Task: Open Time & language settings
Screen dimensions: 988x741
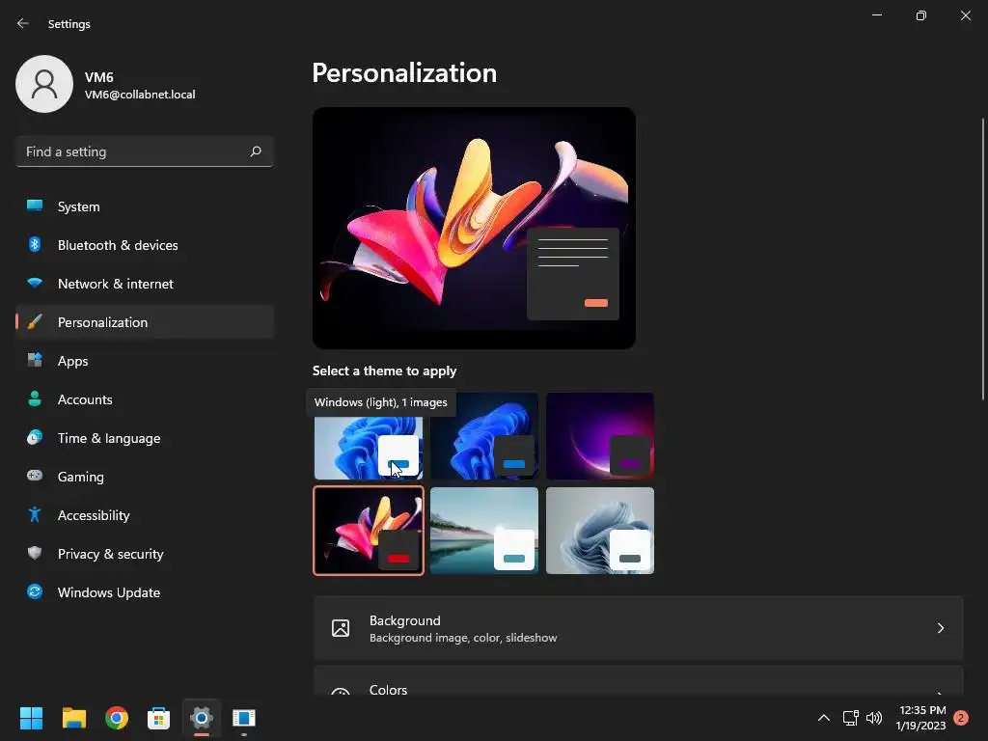Action: (x=145, y=438)
